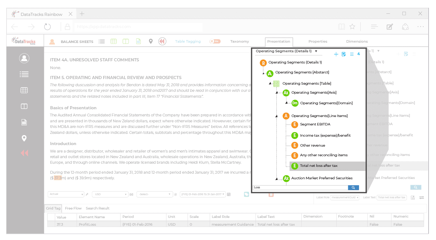The height and width of the screenshot is (240, 436).
Task: Select the split panel icon in left sidebar
Action: click(24, 106)
